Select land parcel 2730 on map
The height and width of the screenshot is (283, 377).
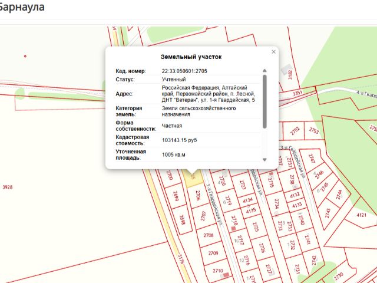(339, 275)
